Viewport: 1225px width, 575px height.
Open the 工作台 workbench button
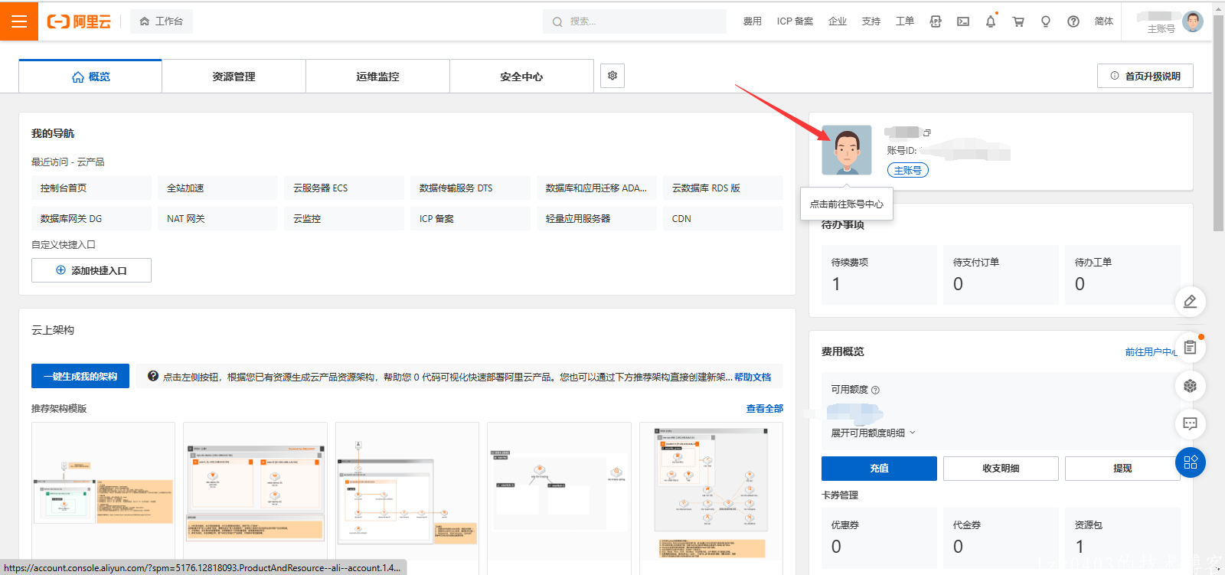click(x=162, y=21)
